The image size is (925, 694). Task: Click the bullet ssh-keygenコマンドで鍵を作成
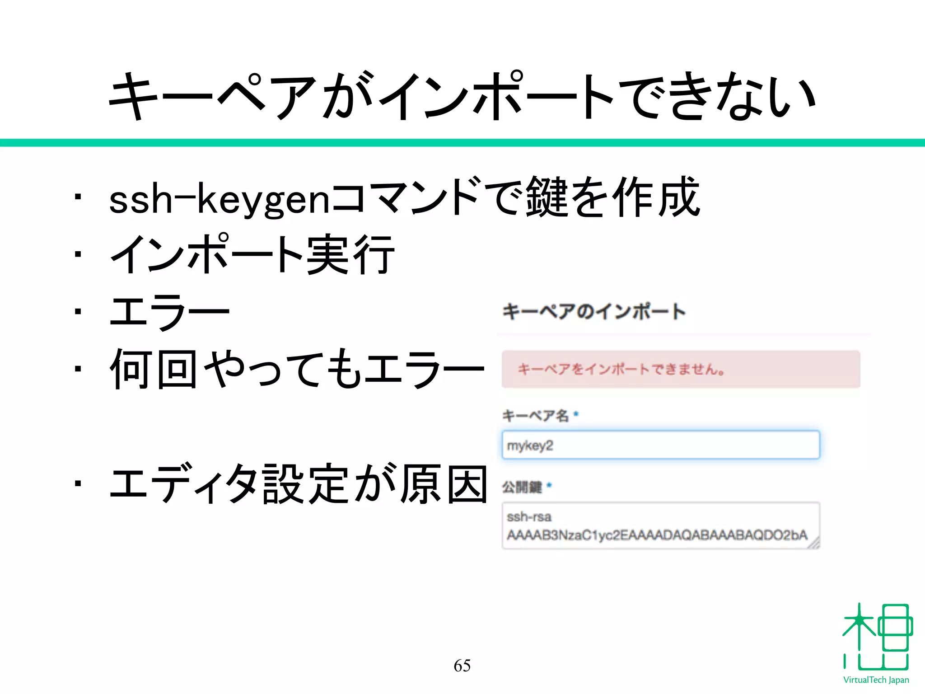[x=405, y=197]
